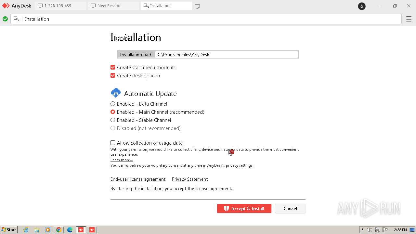Click the Installation path label

pyautogui.click(x=136, y=55)
